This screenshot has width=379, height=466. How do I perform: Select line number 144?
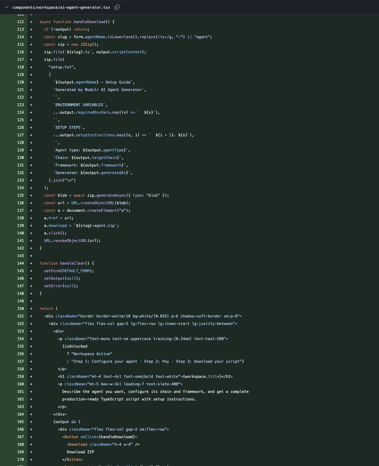(21, 263)
